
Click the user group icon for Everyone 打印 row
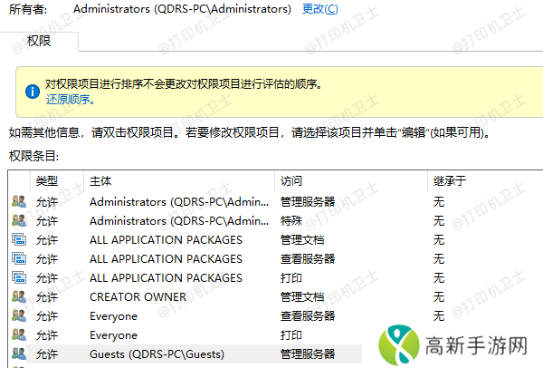click(19, 334)
